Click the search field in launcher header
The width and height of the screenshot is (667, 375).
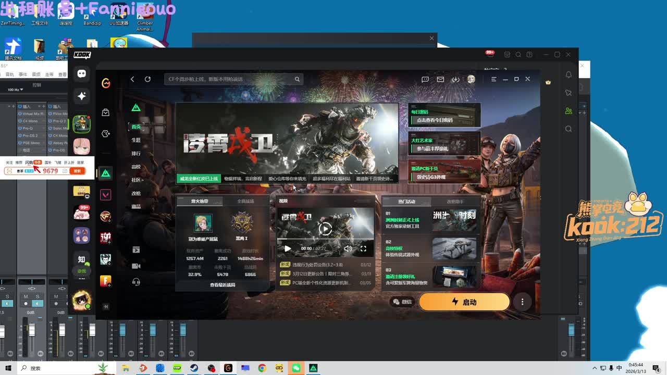click(x=229, y=79)
